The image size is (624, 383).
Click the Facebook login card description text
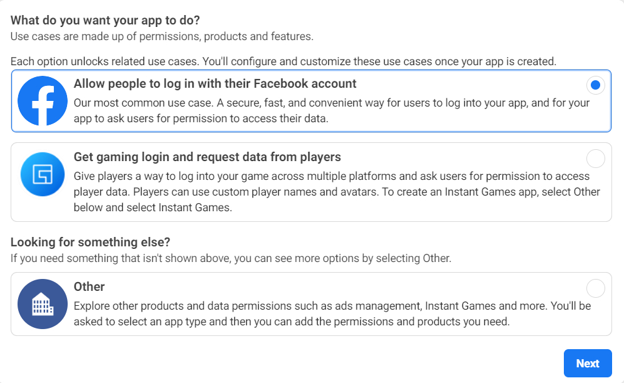(x=313, y=110)
